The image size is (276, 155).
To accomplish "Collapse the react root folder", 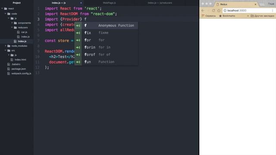I will pyautogui.click(x=2, y=9).
